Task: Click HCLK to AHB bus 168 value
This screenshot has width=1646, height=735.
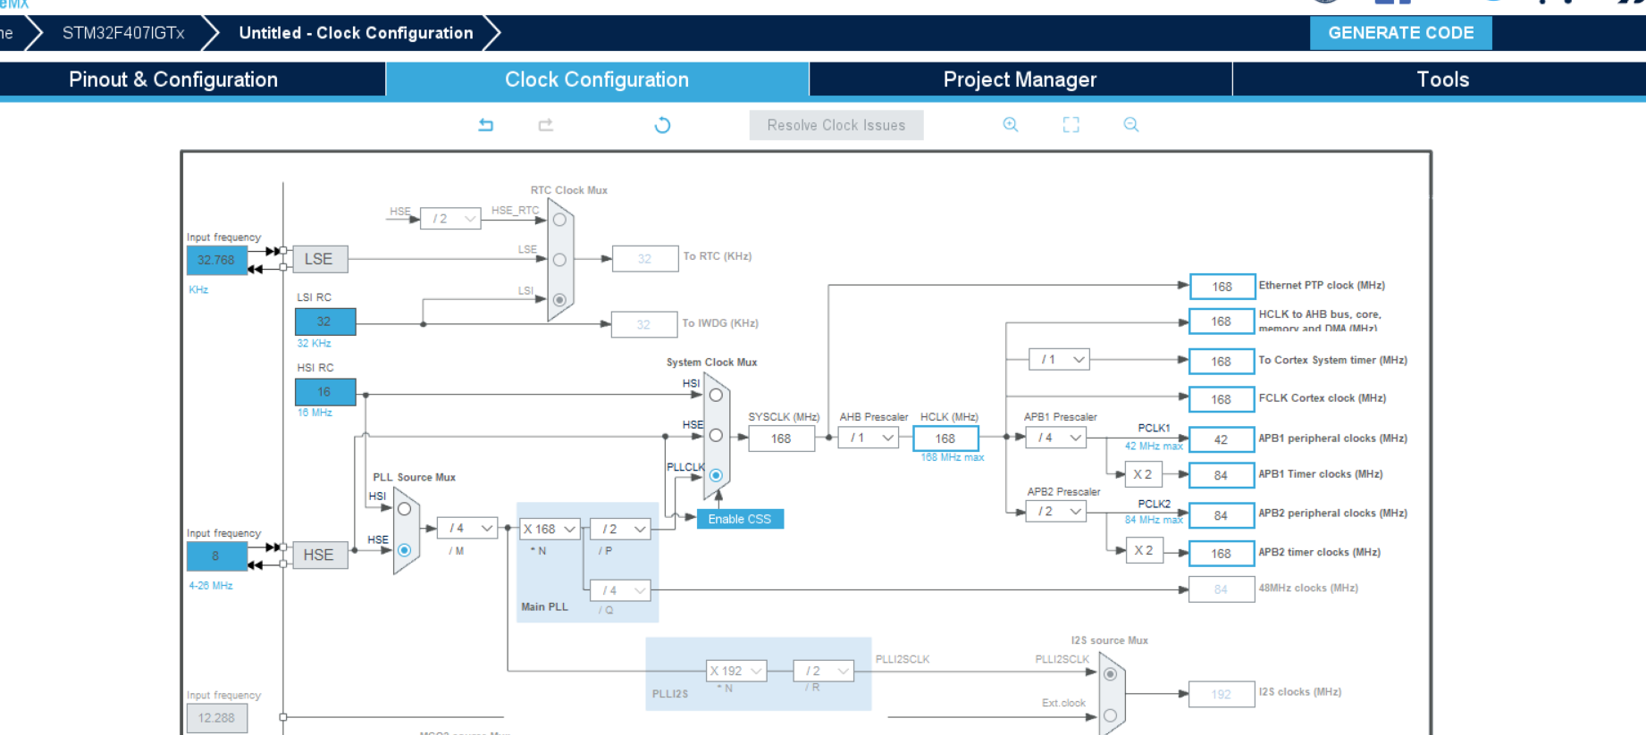Action: 1222,322
